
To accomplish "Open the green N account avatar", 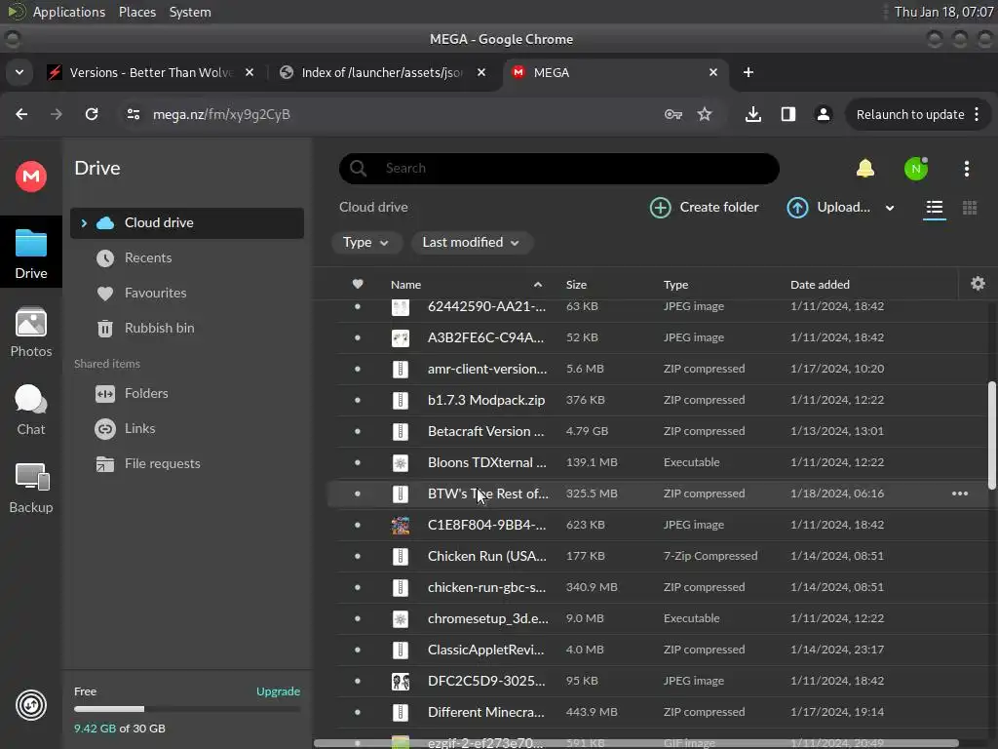I will pos(916,169).
